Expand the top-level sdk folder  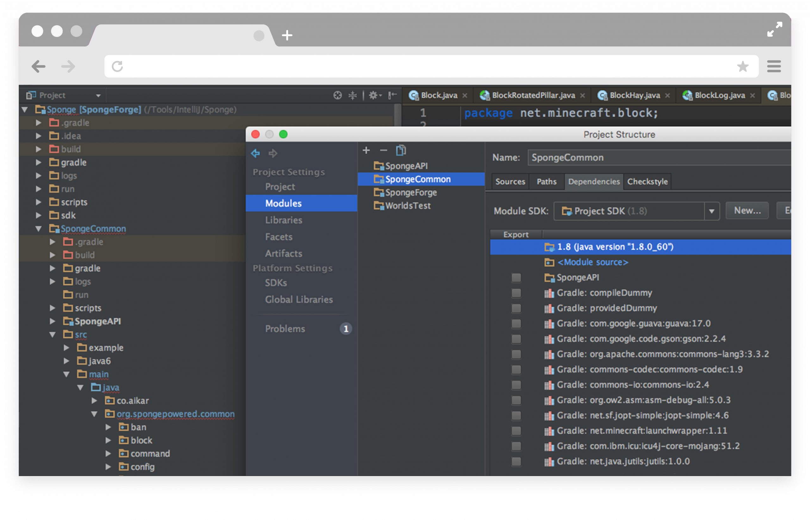(39, 215)
